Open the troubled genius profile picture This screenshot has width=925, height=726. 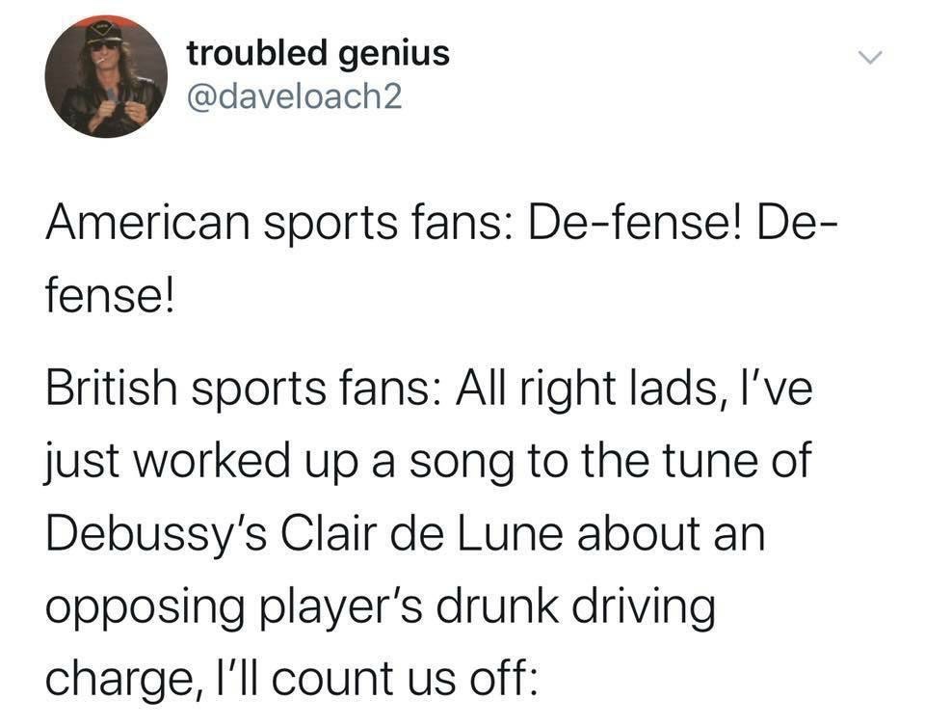[106, 77]
